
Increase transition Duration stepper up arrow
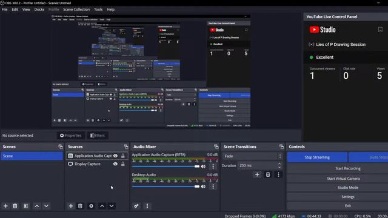point(279,163)
